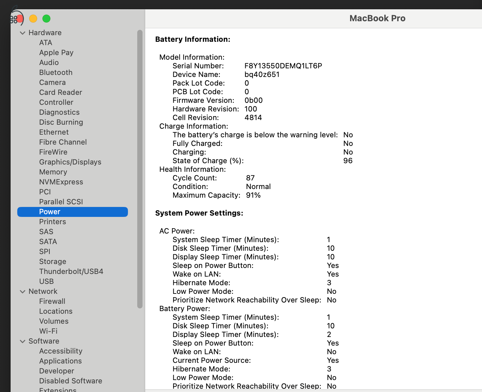Open Thunderbolt/USB4 details
This screenshot has width=482, height=392.
tap(71, 272)
